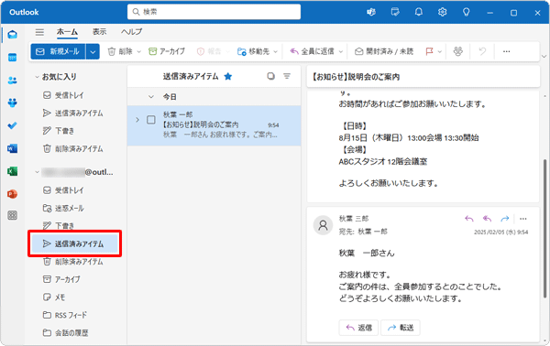The width and height of the screenshot is (550, 346).
Task: Click the Copilot/apps icon in ribbon
Action: pyautogui.click(x=458, y=51)
